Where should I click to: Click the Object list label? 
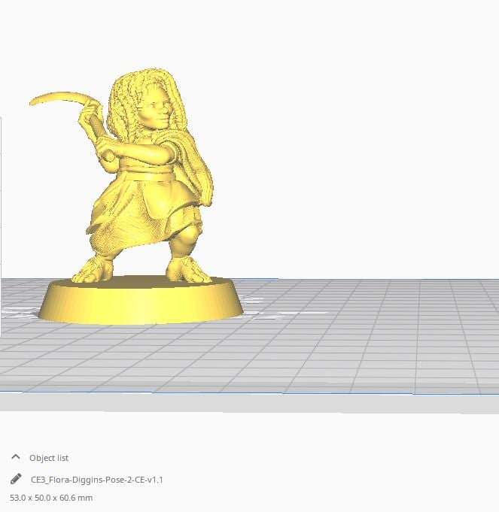pos(49,458)
